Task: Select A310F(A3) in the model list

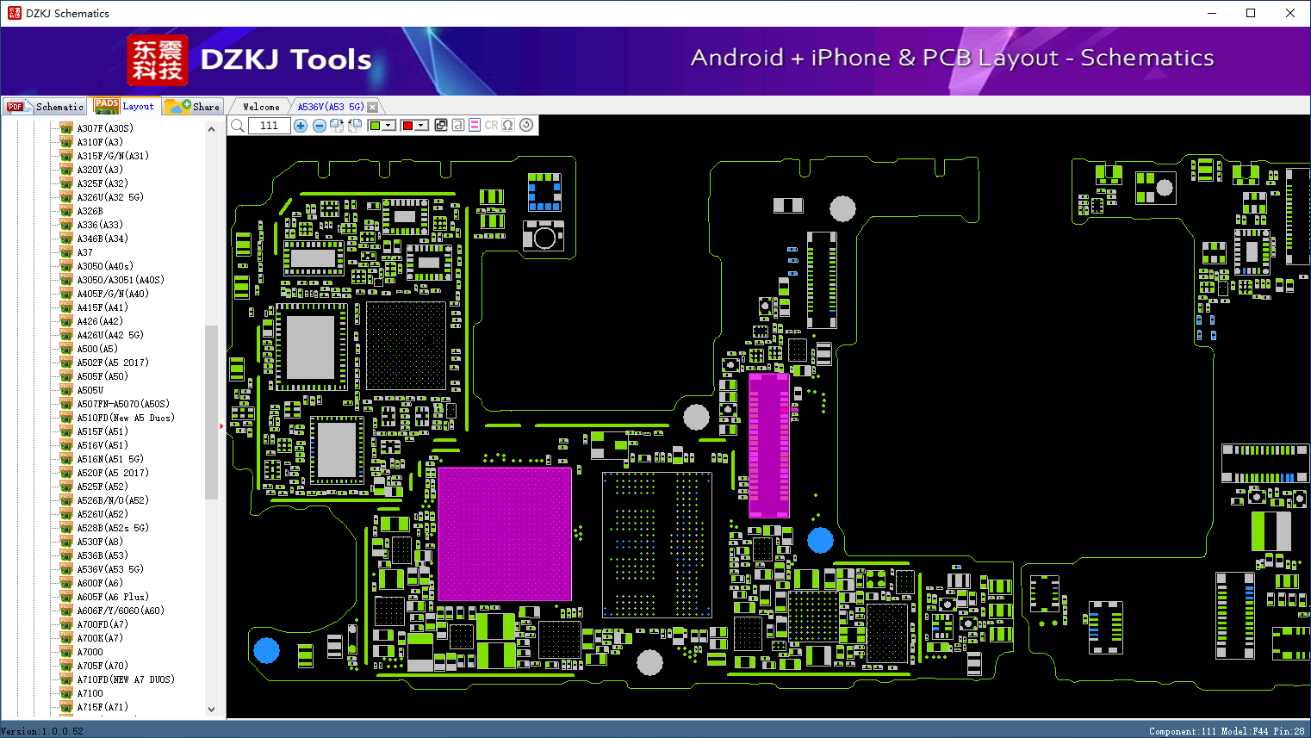Action: pyautogui.click(x=100, y=142)
